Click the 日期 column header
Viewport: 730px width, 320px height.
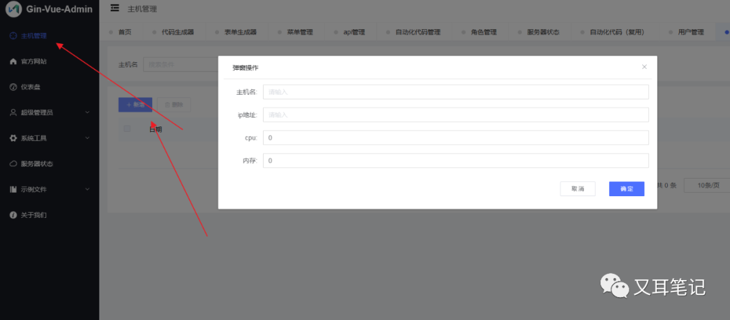click(x=155, y=129)
